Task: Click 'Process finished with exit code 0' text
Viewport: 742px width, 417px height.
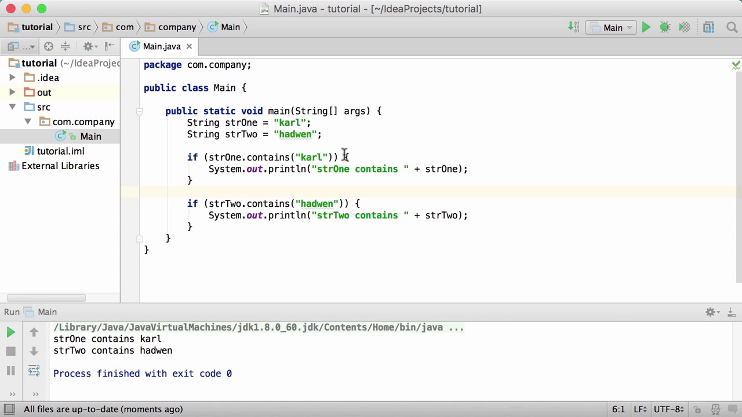Action: point(143,374)
